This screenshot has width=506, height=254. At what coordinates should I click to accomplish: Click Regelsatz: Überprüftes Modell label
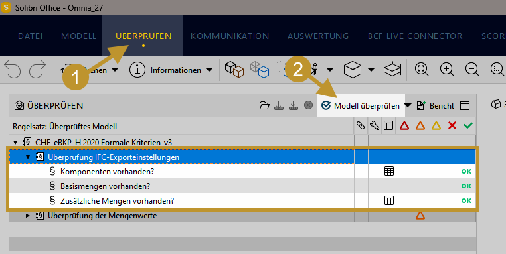64,127
